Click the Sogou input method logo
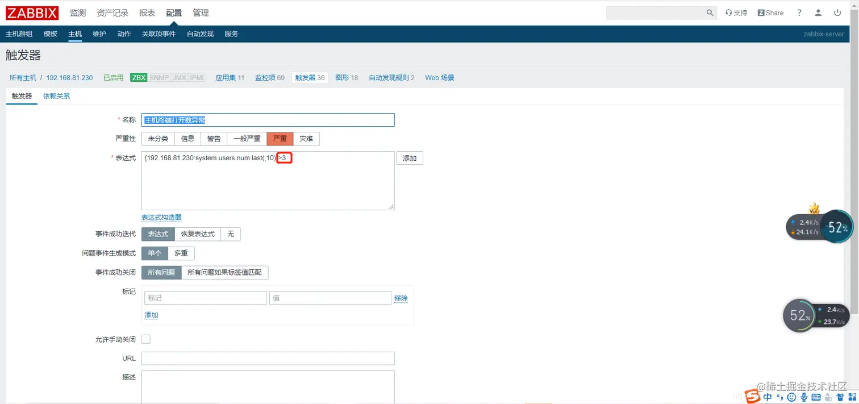 tap(753, 397)
